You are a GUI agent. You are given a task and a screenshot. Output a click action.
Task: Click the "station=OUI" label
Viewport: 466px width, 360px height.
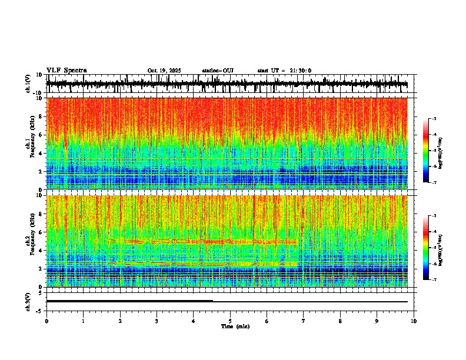218,71
